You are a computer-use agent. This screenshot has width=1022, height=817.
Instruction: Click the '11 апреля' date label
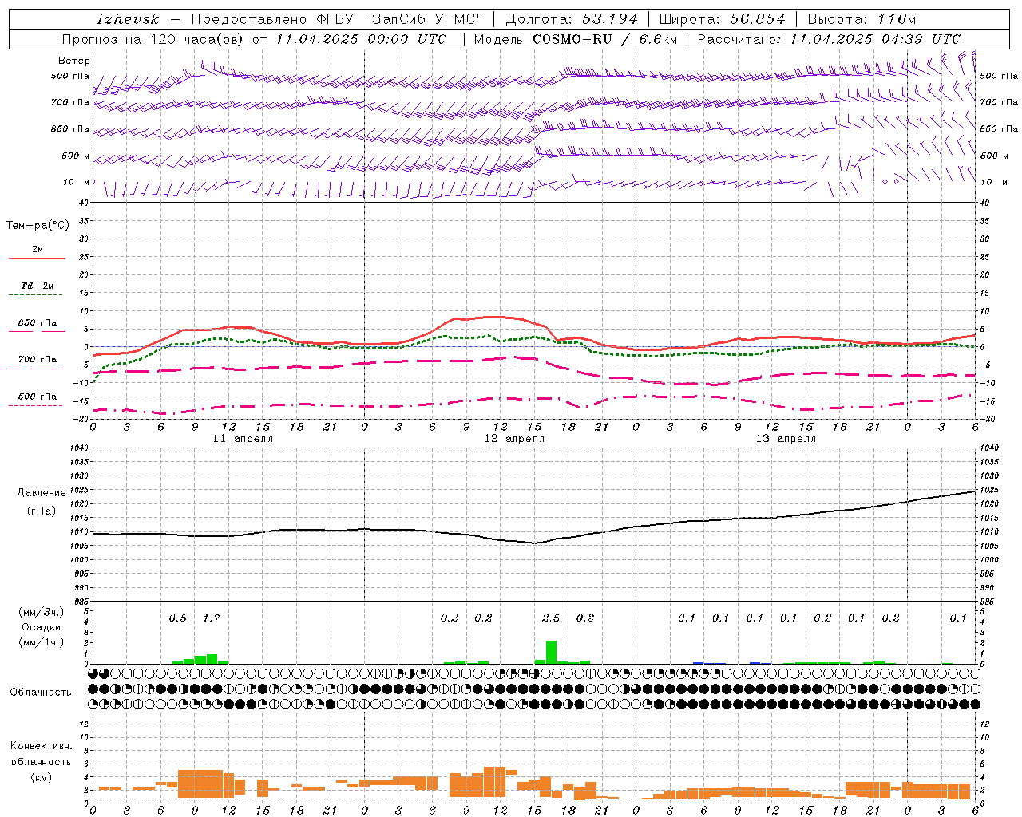[243, 439]
